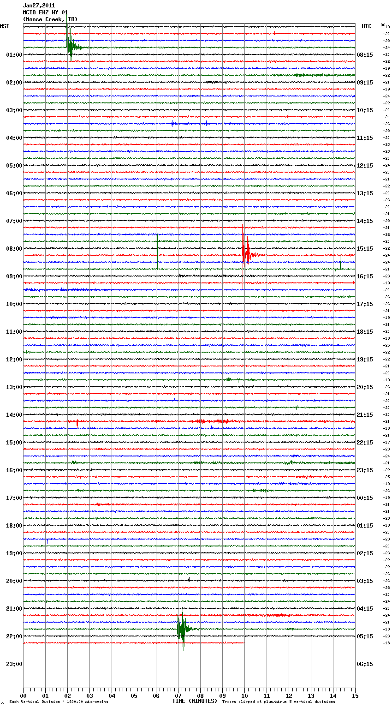This screenshot has height=708, width=392.
Task: Click the TIME (MINUTES) axis label
Action: click(194, 701)
